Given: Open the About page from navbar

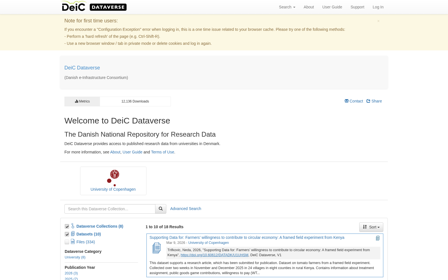Looking at the screenshot, I should click(x=309, y=7).
